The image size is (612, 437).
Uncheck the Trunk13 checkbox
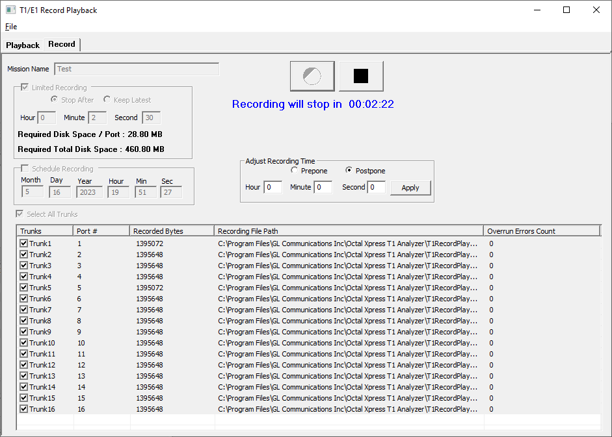pos(24,376)
